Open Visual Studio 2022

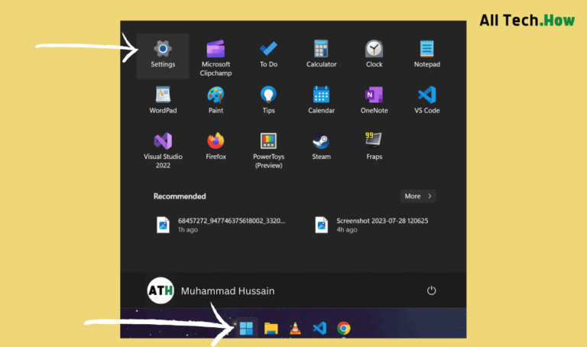pyautogui.click(x=163, y=150)
